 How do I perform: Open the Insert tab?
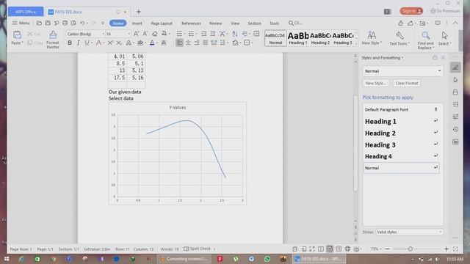(x=137, y=23)
